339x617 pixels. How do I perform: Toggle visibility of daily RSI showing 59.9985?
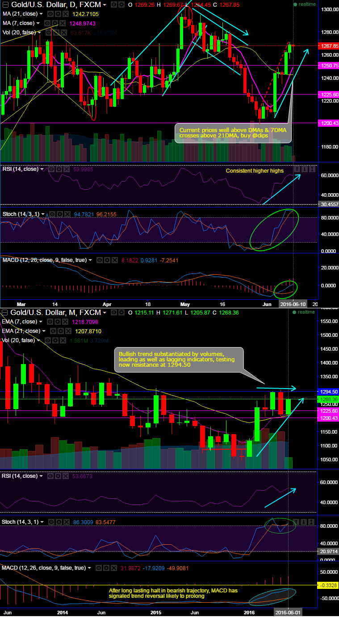coord(51,169)
